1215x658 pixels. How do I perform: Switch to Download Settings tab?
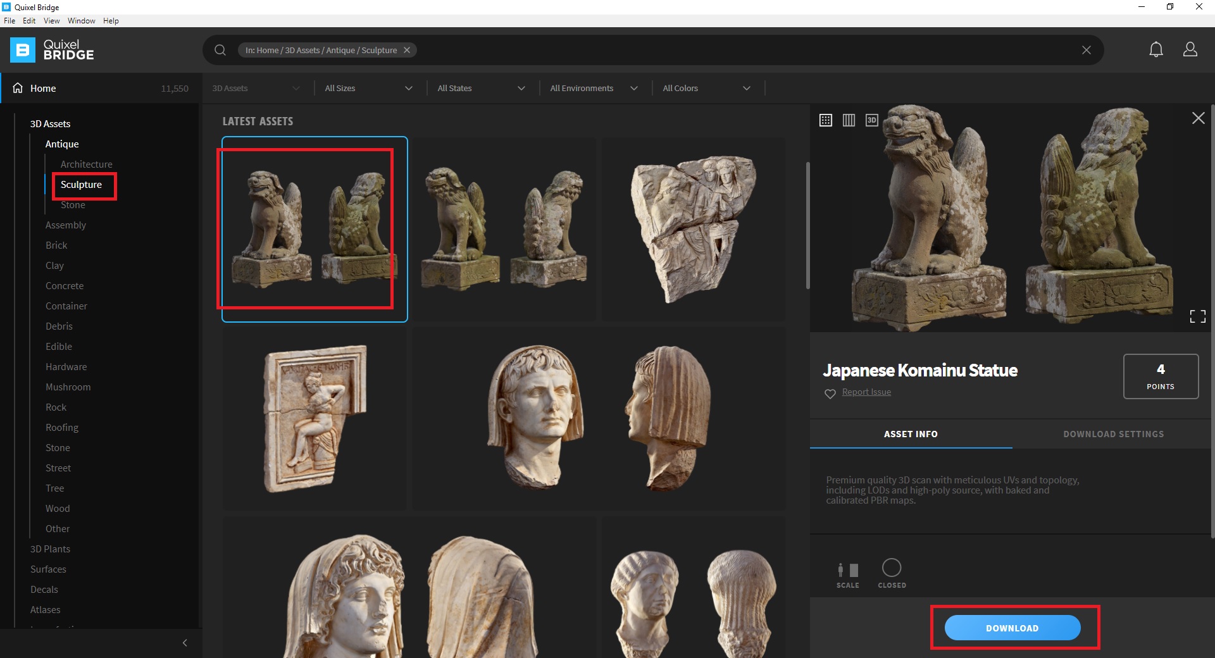coord(1113,434)
